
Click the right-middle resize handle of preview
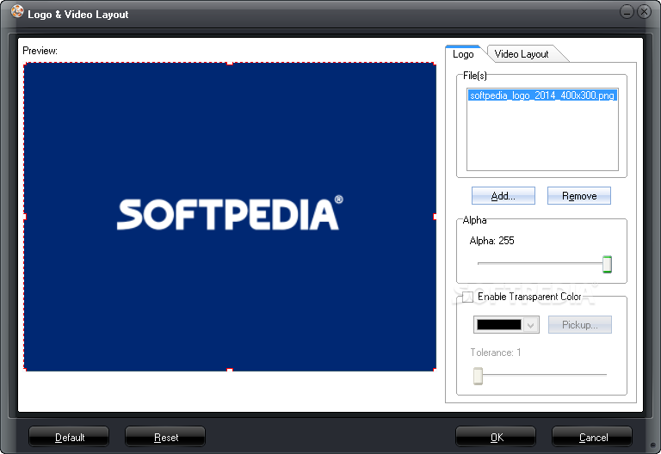pyautogui.click(x=435, y=217)
